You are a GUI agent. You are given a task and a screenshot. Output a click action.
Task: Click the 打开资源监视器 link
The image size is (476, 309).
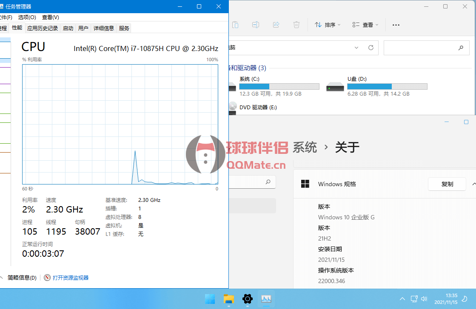click(71, 278)
